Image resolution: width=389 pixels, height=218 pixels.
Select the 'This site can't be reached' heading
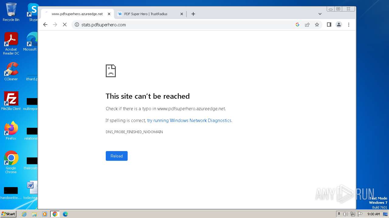coord(148,96)
